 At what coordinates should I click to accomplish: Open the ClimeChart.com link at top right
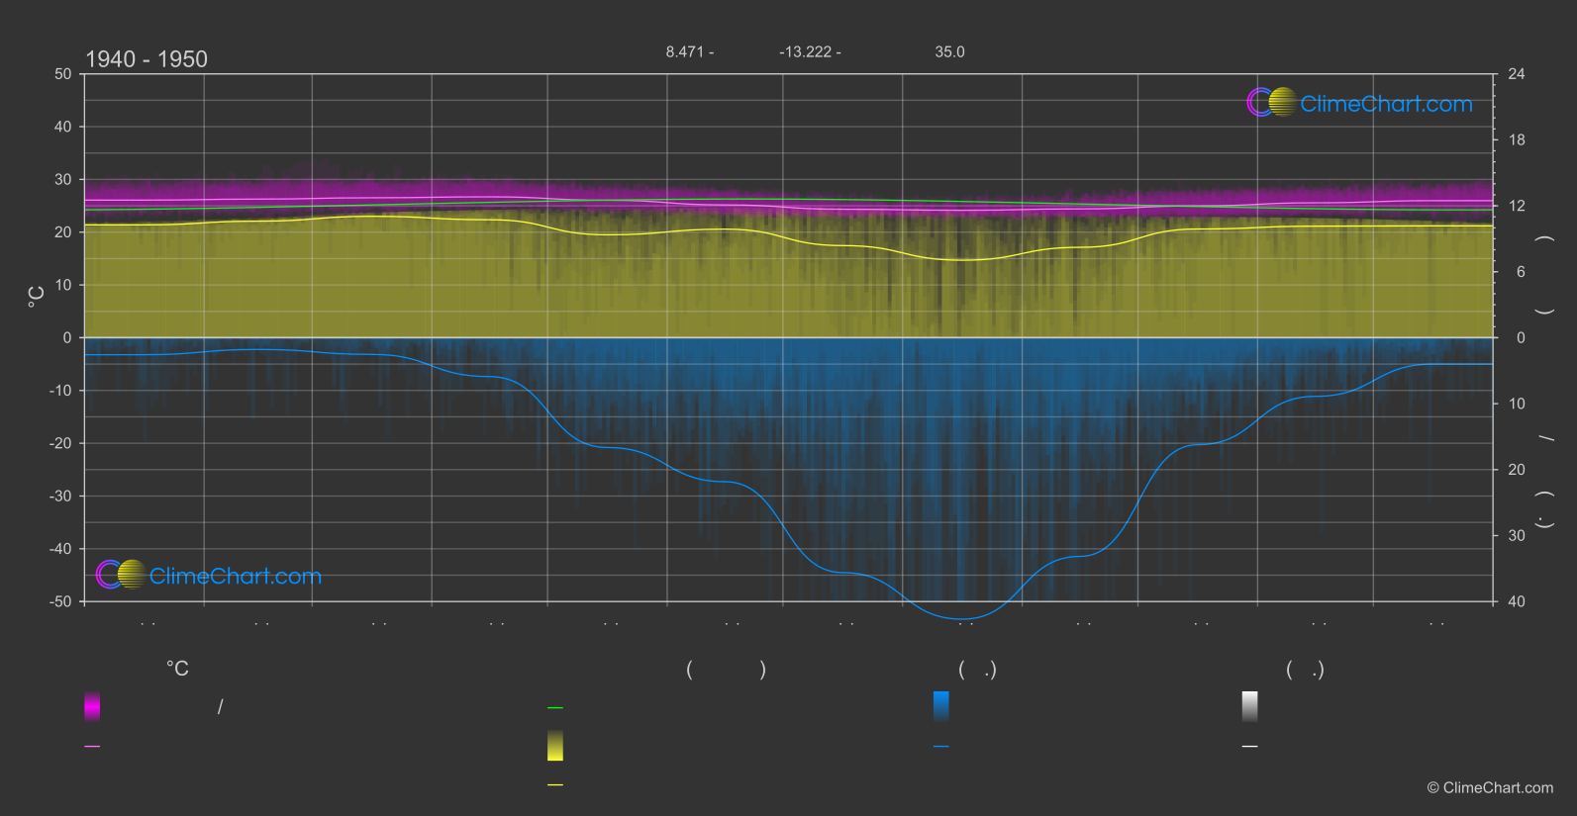pos(1386,104)
